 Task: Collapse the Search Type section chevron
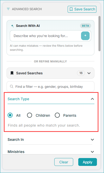click(92, 99)
